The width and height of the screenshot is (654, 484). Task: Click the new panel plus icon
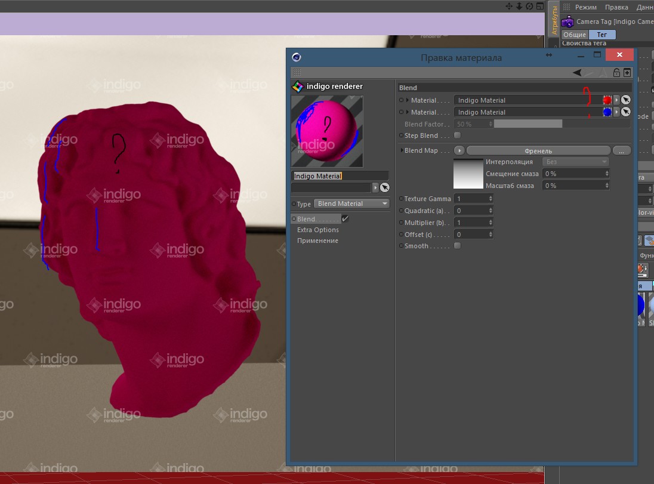point(627,72)
